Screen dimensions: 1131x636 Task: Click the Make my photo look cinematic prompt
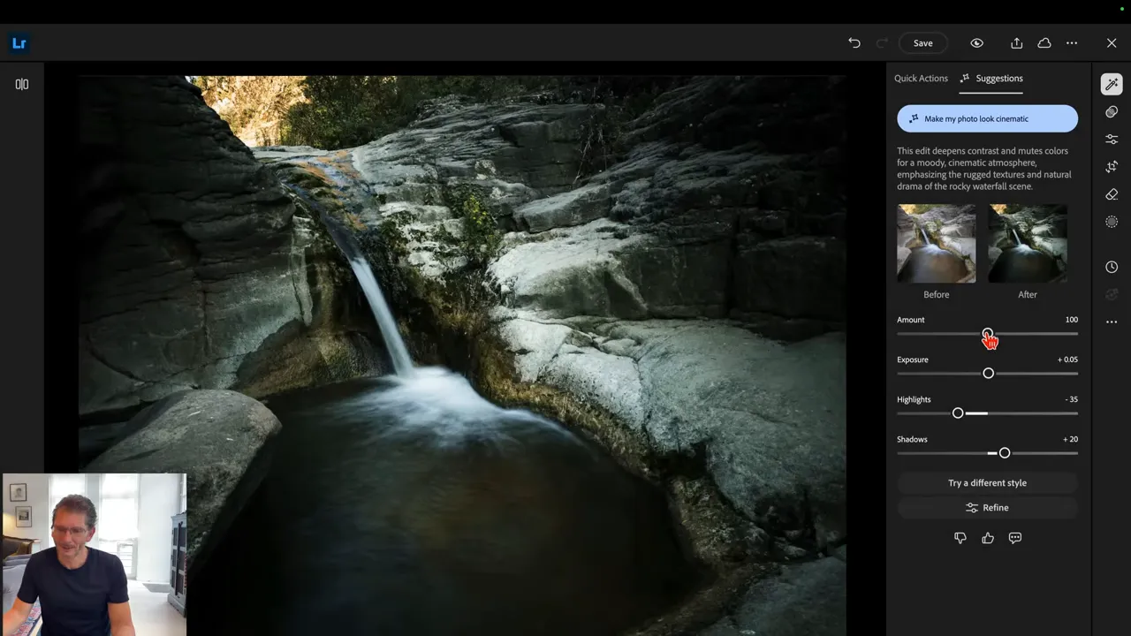pyautogui.click(x=987, y=118)
